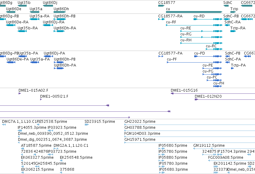Image resolution: width=255 pixels, height=174 pixels.
Task: Select the cu-PH protein label
Action: tap(219, 83)
